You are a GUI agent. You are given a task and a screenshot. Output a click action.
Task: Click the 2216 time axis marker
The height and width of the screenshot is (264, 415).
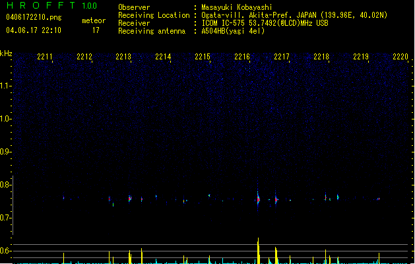pos(242,57)
